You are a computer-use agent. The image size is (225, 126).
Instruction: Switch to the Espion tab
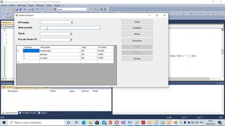pyautogui.click(x=42, y=113)
